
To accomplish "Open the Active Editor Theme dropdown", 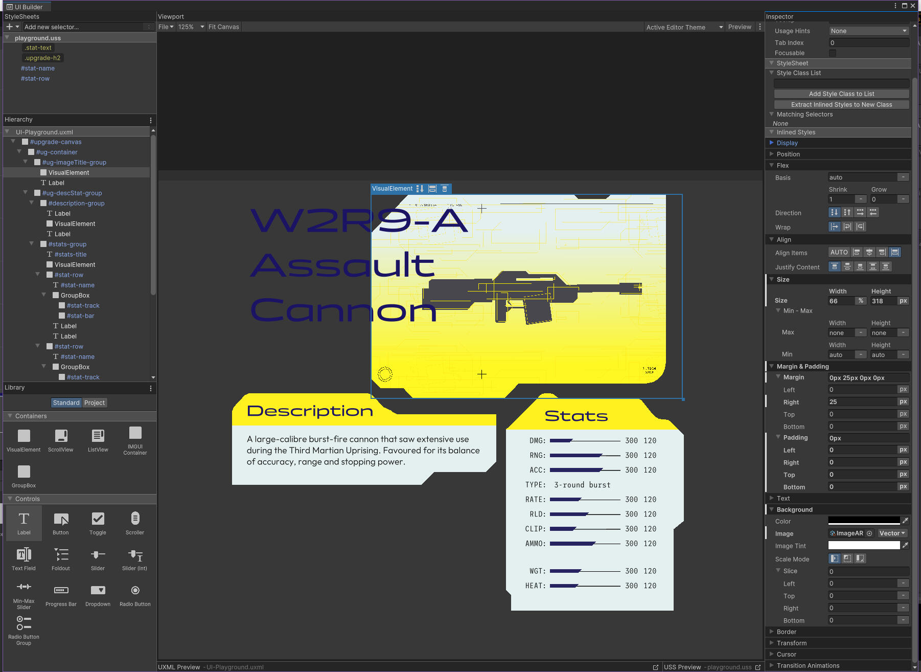I will (684, 27).
